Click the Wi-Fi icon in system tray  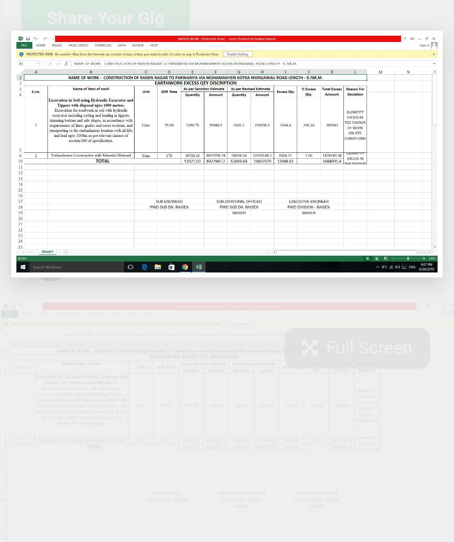(391, 267)
